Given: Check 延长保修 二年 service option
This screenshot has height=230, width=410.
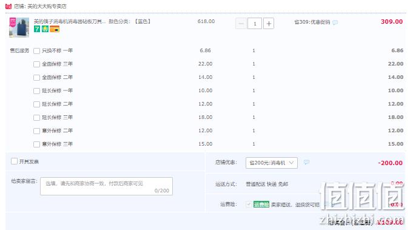Looking at the screenshot, I should point(36,104).
